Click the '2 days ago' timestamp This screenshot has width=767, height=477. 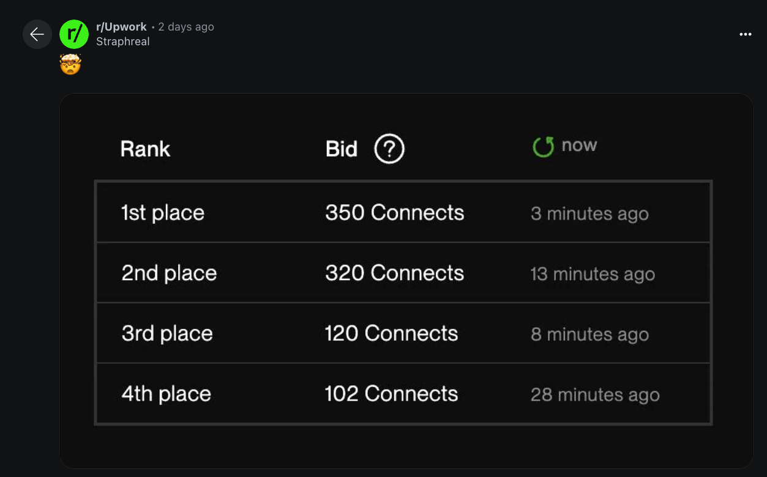coord(186,27)
